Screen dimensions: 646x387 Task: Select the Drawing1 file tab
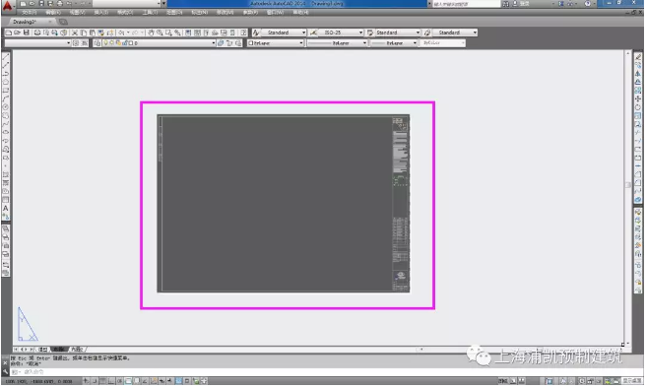pos(32,22)
